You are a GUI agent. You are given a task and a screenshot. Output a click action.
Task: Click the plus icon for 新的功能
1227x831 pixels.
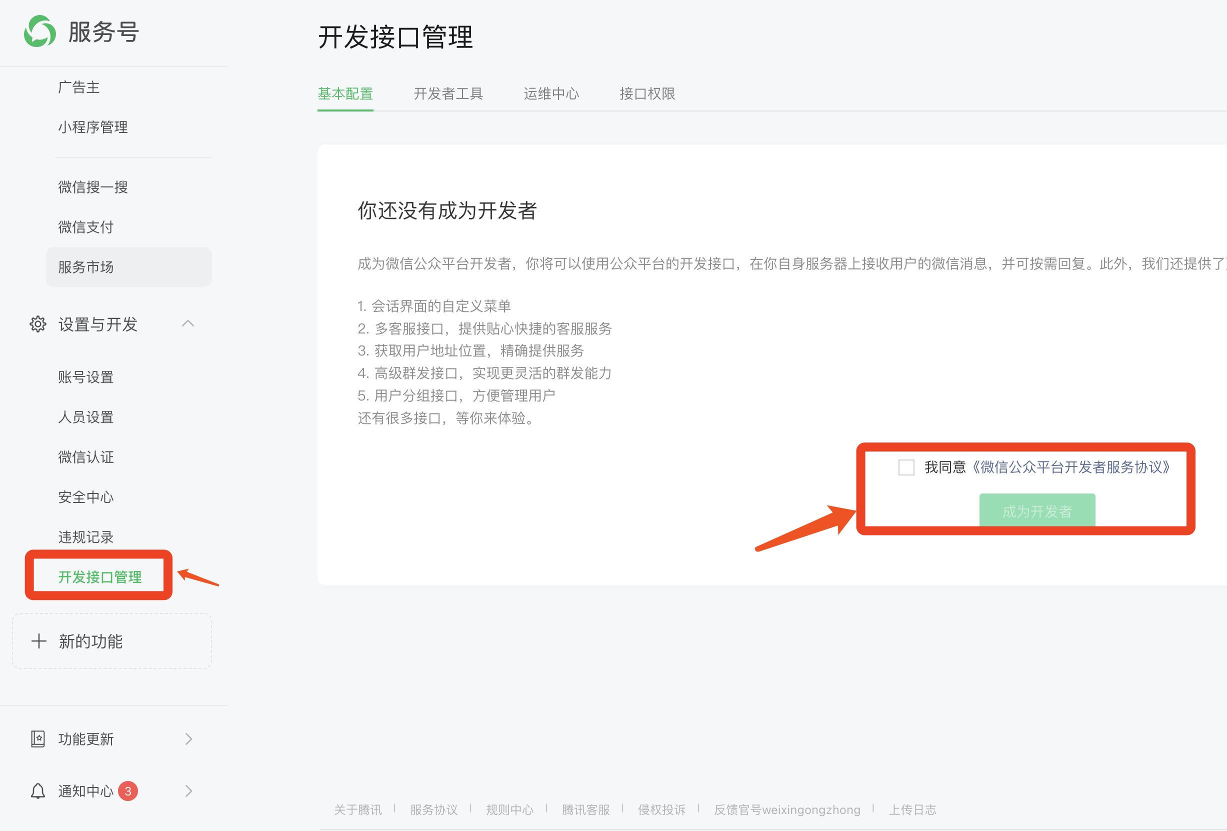click(38, 641)
